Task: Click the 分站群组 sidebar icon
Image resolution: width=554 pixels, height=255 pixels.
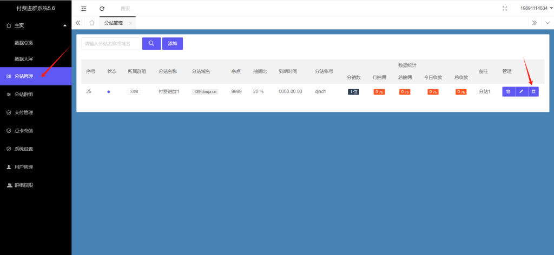Action: coord(9,95)
